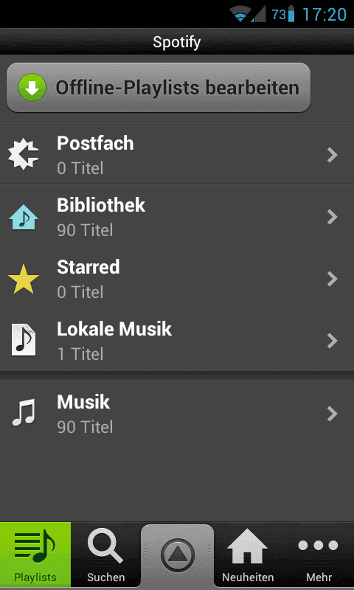Viewport: 354px width, 590px height.
Task: Open Musik playlist via its chevron
Action: pyautogui.click(x=332, y=414)
